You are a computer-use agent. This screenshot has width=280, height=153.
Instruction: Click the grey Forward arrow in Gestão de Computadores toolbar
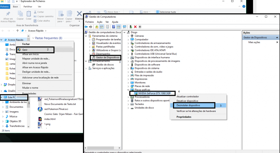point(91,27)
